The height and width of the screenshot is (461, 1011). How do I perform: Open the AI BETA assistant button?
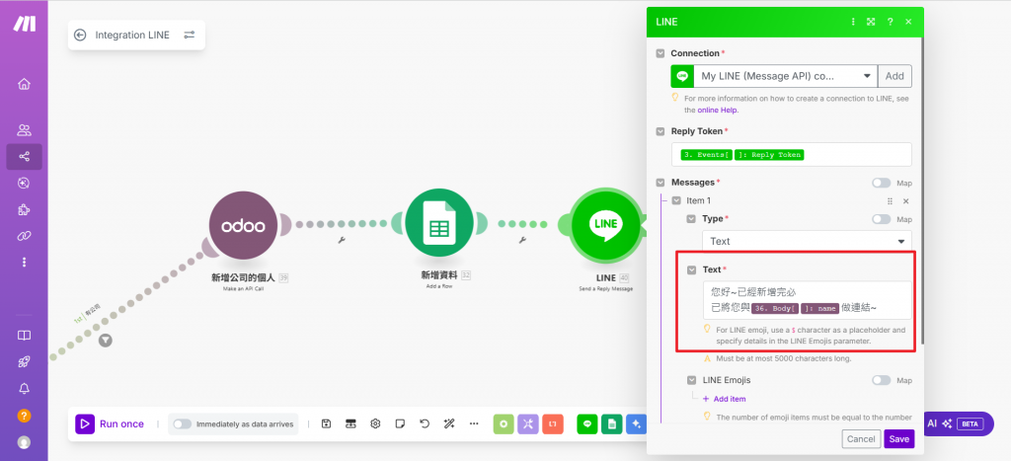pos(958,423)
